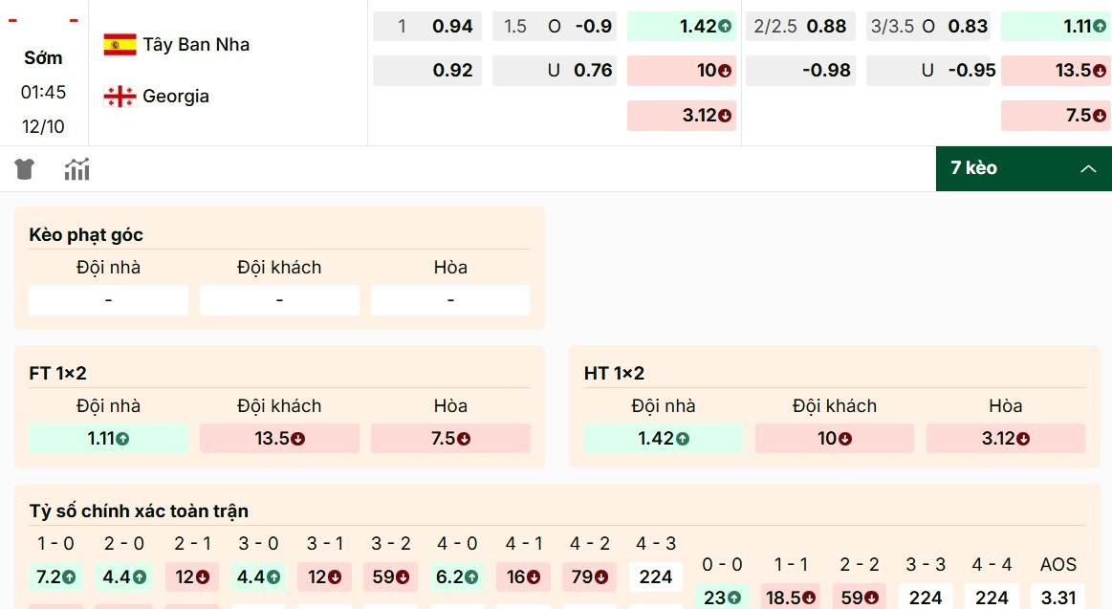The image size is (1112, 609).
Task: Pick correct score 1-0 at odds 7.2
Action: (55, 576)
